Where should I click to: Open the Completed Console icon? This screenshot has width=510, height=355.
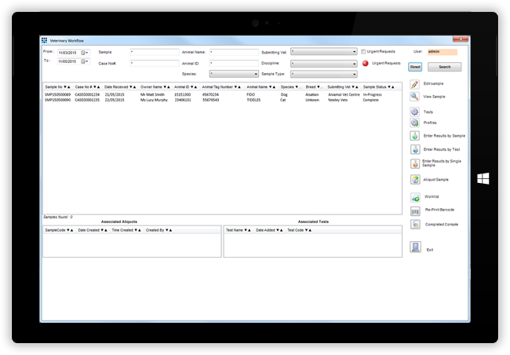[415, 224]
